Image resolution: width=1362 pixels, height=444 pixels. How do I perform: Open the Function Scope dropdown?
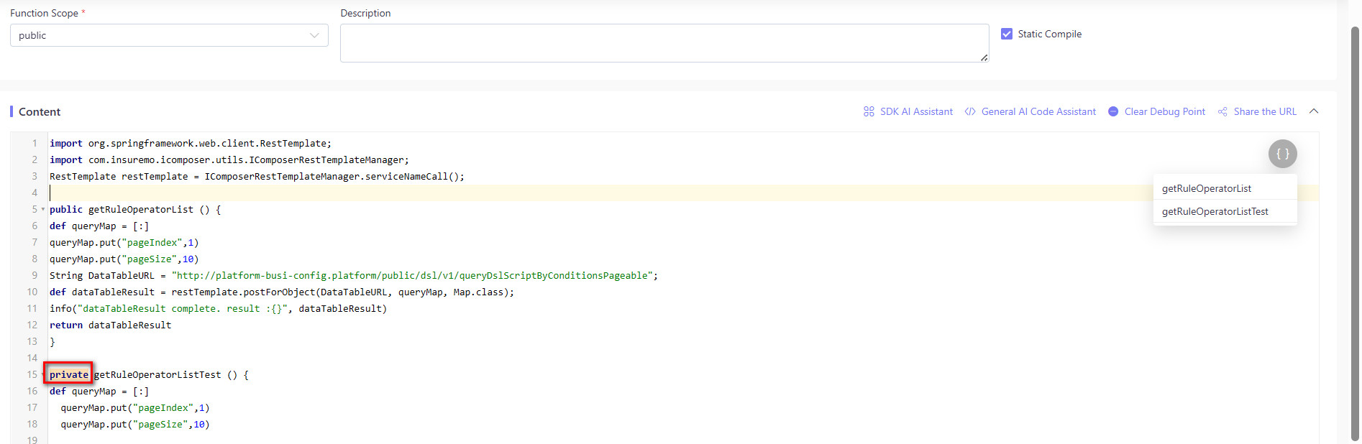169,35
